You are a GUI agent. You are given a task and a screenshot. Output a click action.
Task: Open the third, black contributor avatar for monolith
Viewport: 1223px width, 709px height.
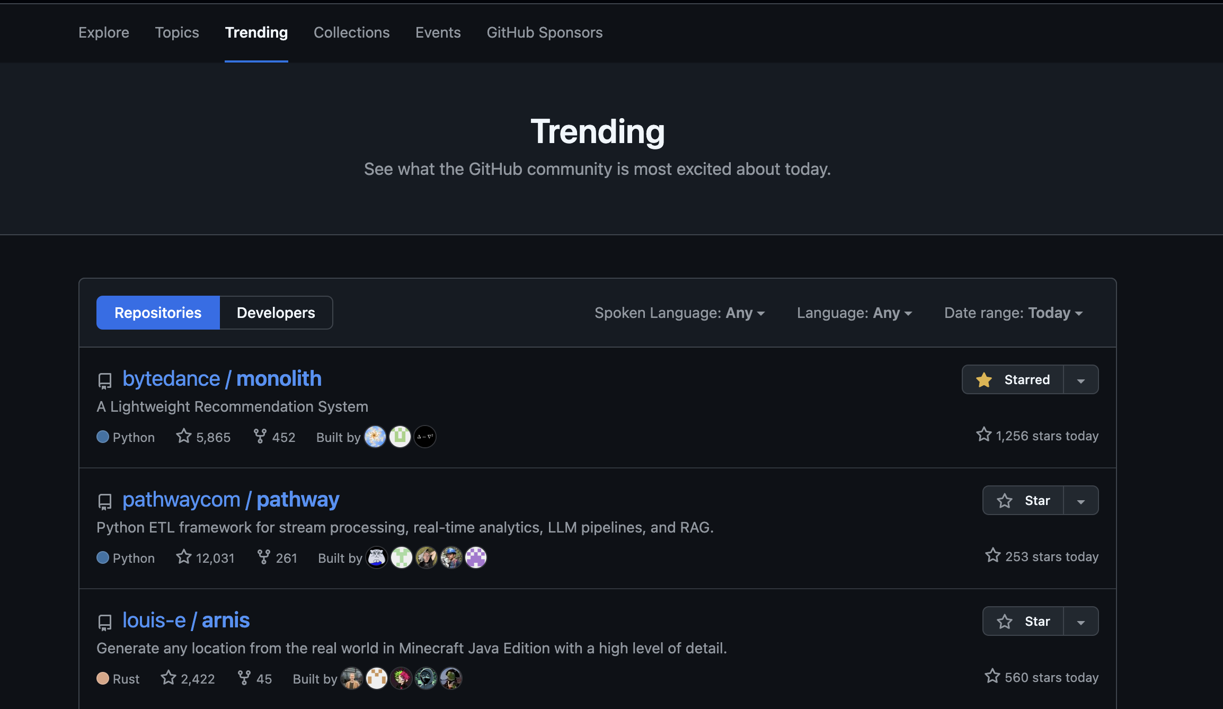[x=425, y=437]
